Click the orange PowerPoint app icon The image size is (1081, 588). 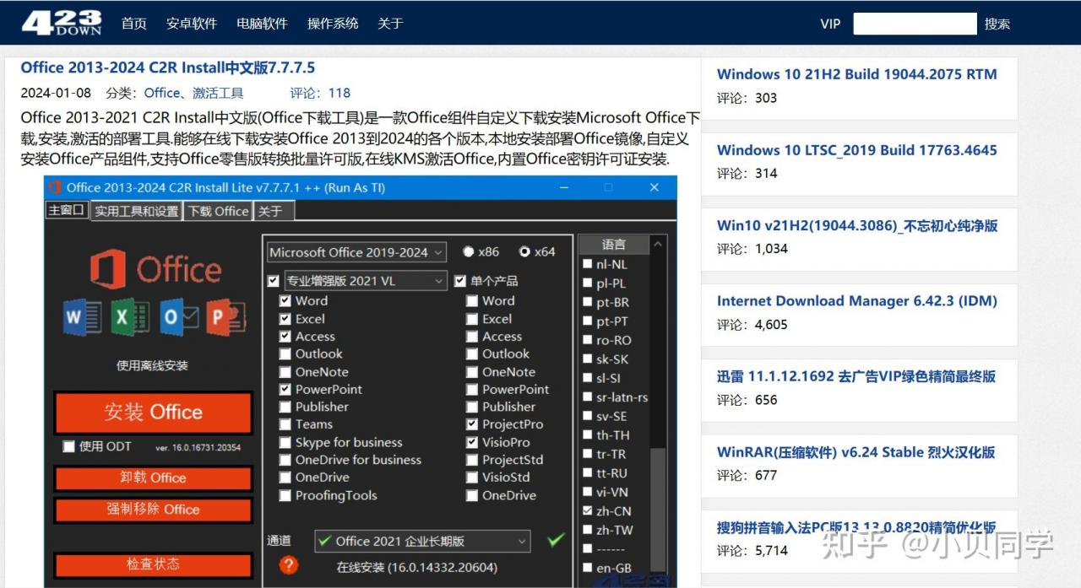225,317
